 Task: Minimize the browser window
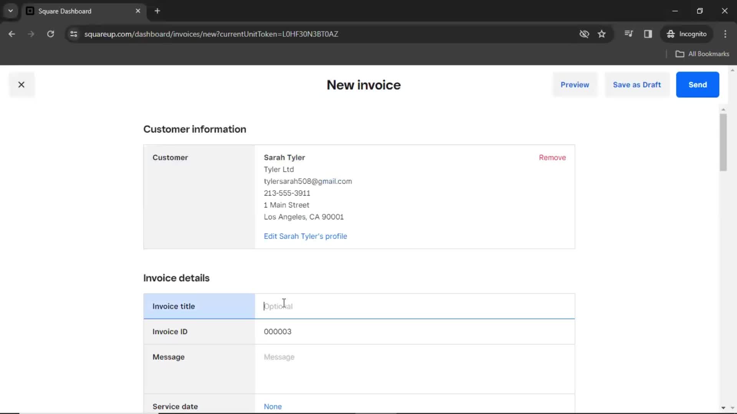[675, 11]
